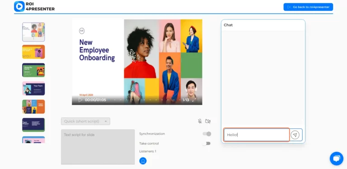Viewport: 347px width, 169px height.
Task: Enable the Take control switch
Action: tap(207, 144)
